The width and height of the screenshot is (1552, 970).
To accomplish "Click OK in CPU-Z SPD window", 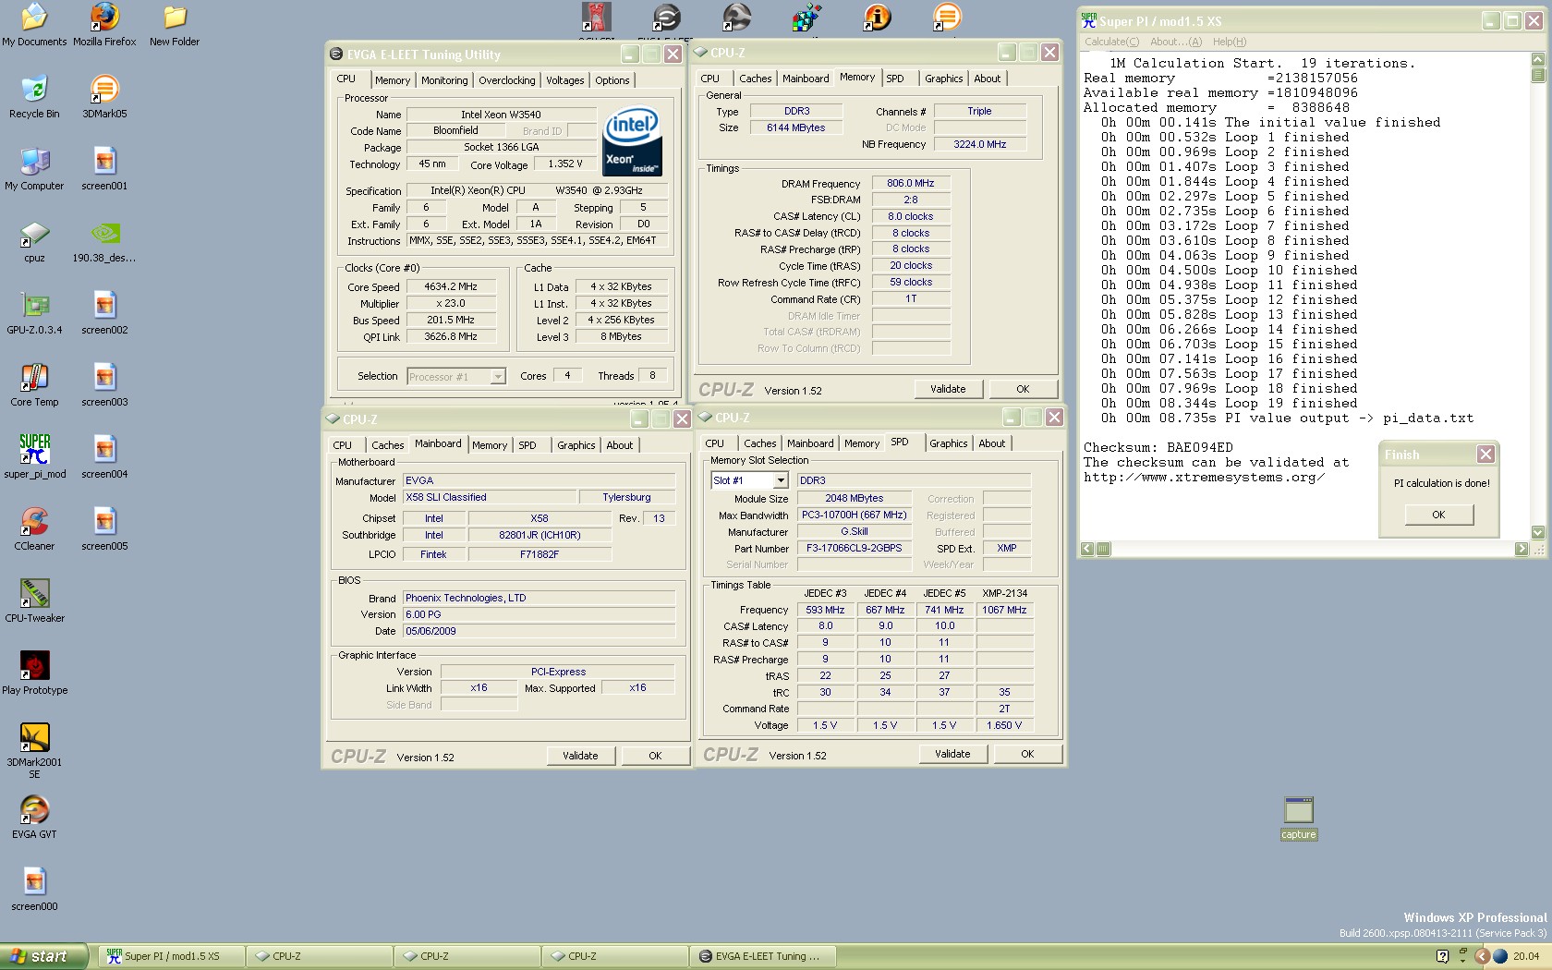I will pos(1027,754).
